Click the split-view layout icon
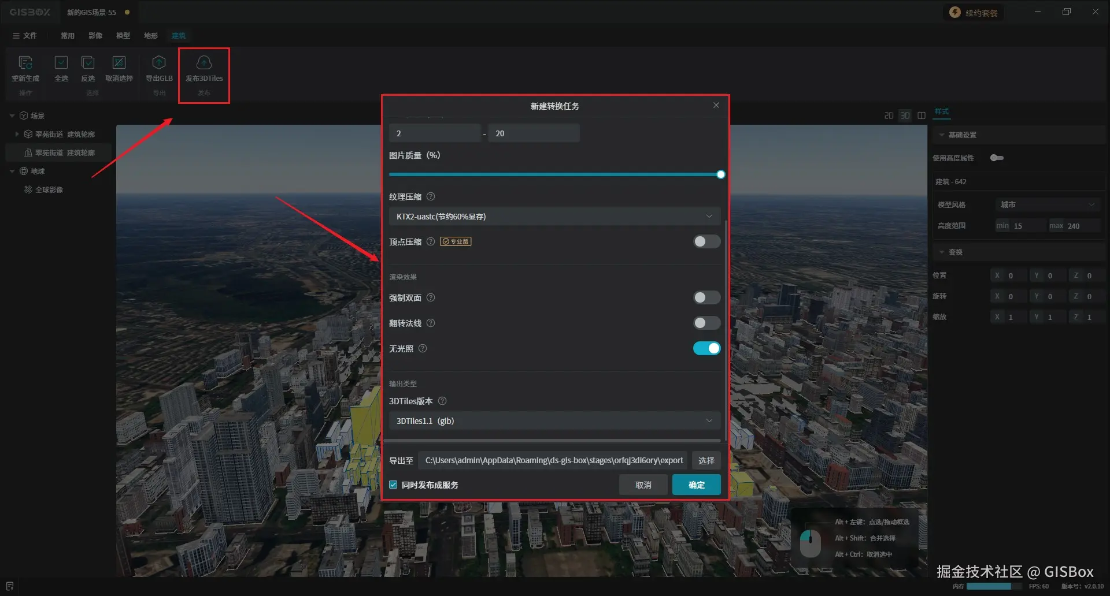Image resolution: width=1110 pixels, height=596 pixels. [922, 116]
